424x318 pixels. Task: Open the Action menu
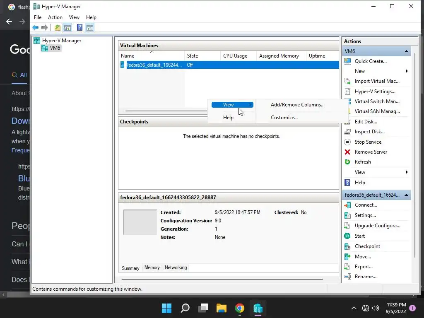point(55,17)
